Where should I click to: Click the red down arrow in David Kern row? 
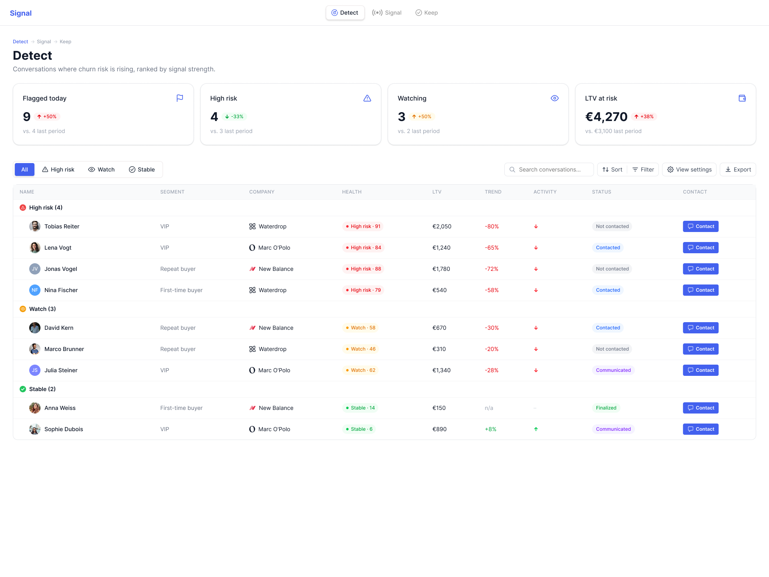coord(536,328)
